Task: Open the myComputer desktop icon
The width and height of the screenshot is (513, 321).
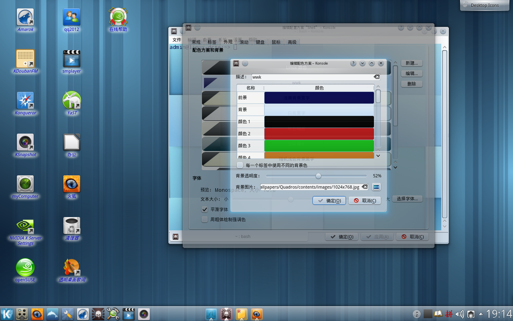Action: 25,186
